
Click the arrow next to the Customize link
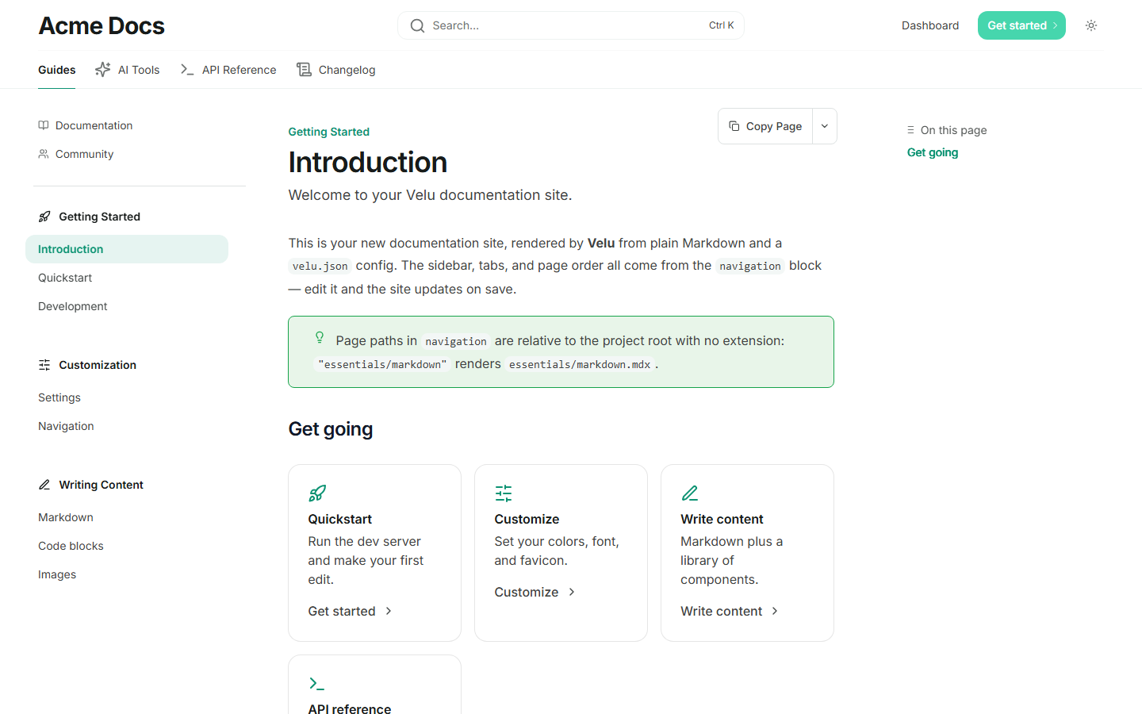(572, 592)
